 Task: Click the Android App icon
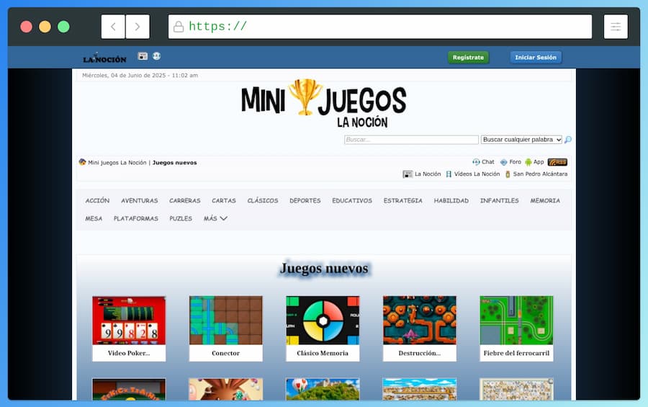tap(528, 162)
